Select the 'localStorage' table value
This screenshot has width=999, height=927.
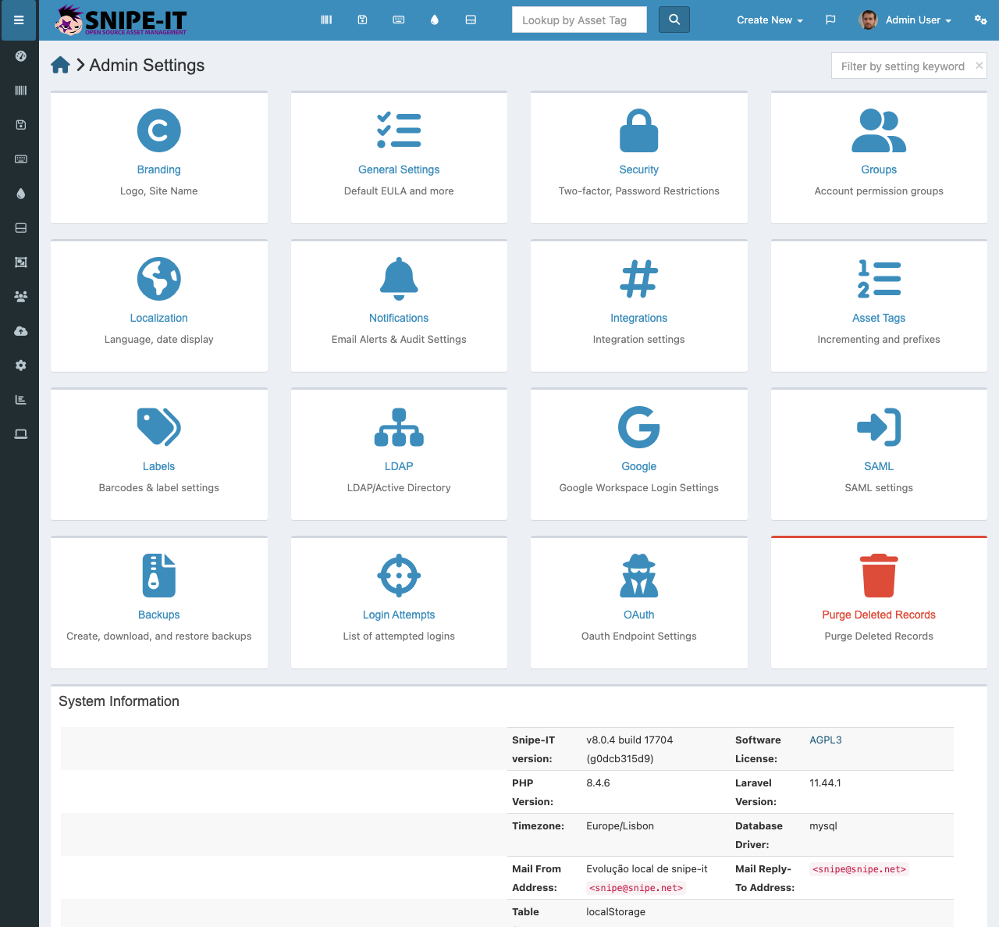(x=616, y=911)
